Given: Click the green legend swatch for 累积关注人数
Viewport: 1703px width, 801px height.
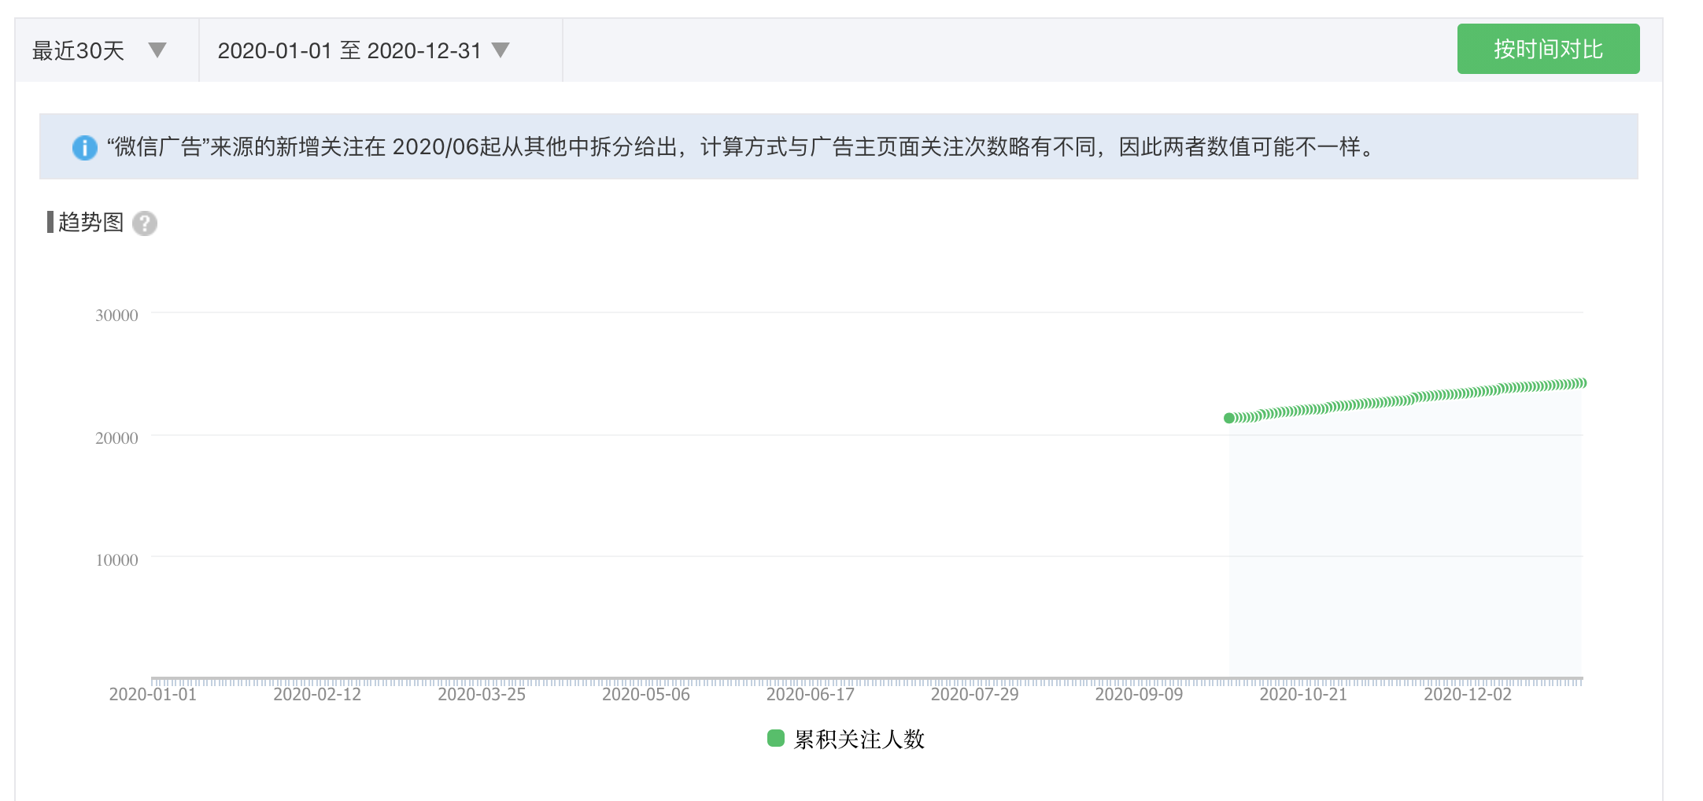Looking at the screenshot, I should coord(776,738).
